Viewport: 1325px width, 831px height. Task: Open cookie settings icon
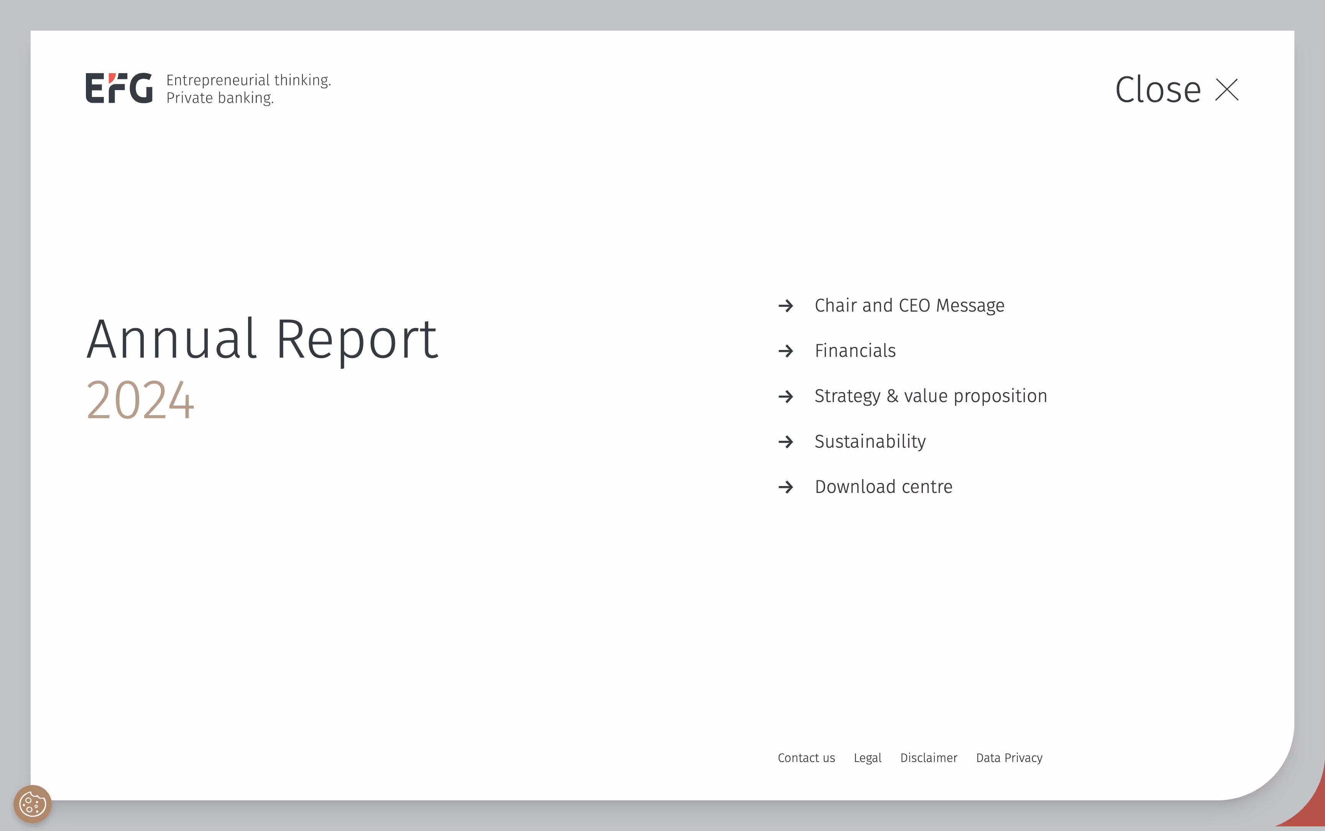point(33,804)
